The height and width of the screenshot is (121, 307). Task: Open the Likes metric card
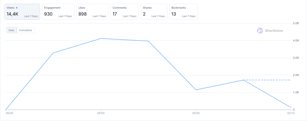[x=92, y=12]
